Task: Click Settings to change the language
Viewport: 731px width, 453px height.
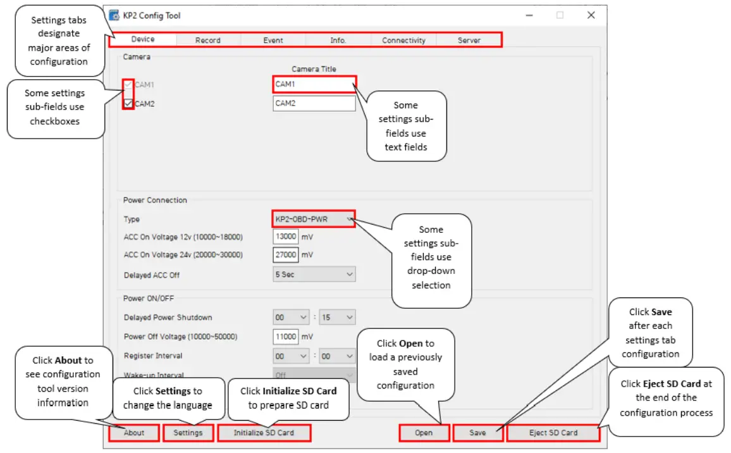Action: coord(187,433)
